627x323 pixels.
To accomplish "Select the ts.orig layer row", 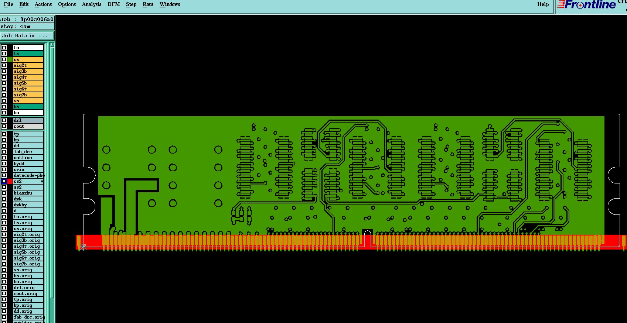I will point(28,223).
